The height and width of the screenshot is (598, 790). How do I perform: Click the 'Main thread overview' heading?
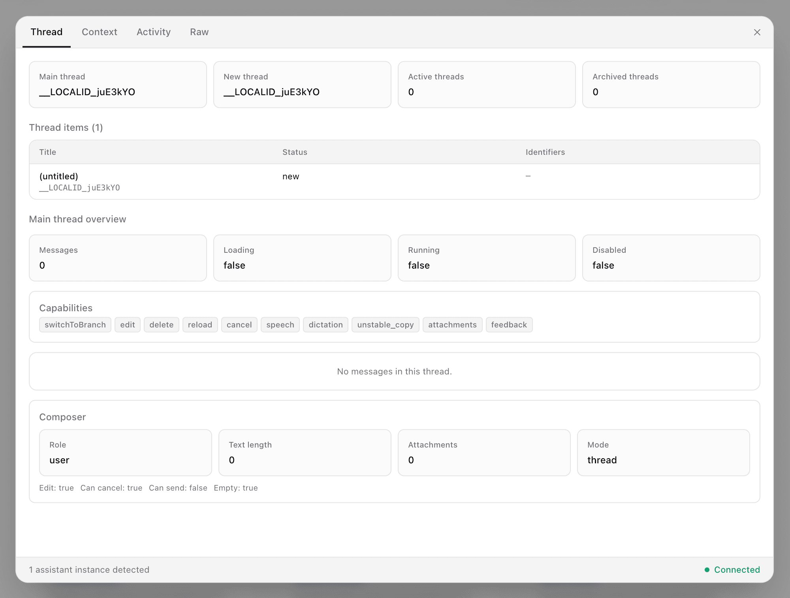pyautogui.click(x=77, y=219)
